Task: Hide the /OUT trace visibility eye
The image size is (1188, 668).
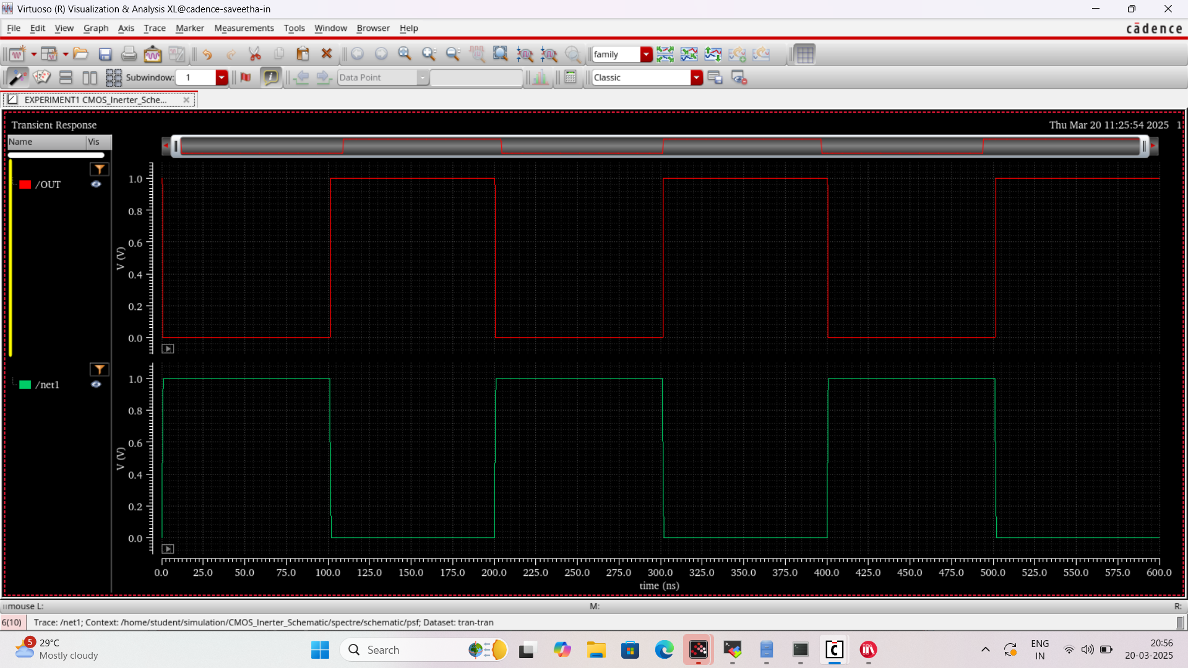Action: (x=97, y=184)
